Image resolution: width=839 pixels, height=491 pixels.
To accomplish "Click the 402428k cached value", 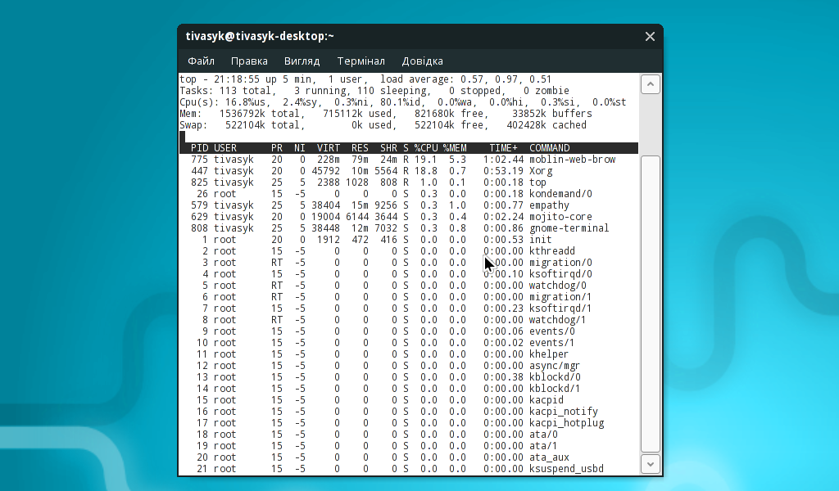I will [546, 125].
